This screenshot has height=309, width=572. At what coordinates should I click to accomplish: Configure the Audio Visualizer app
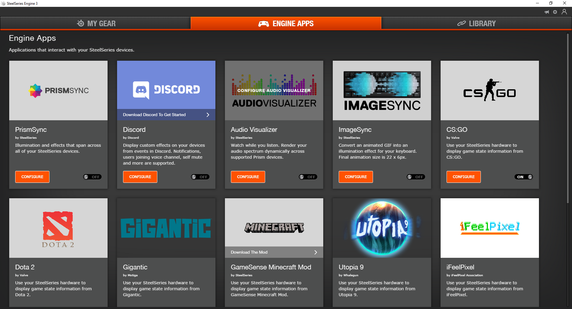click(248, 177)
